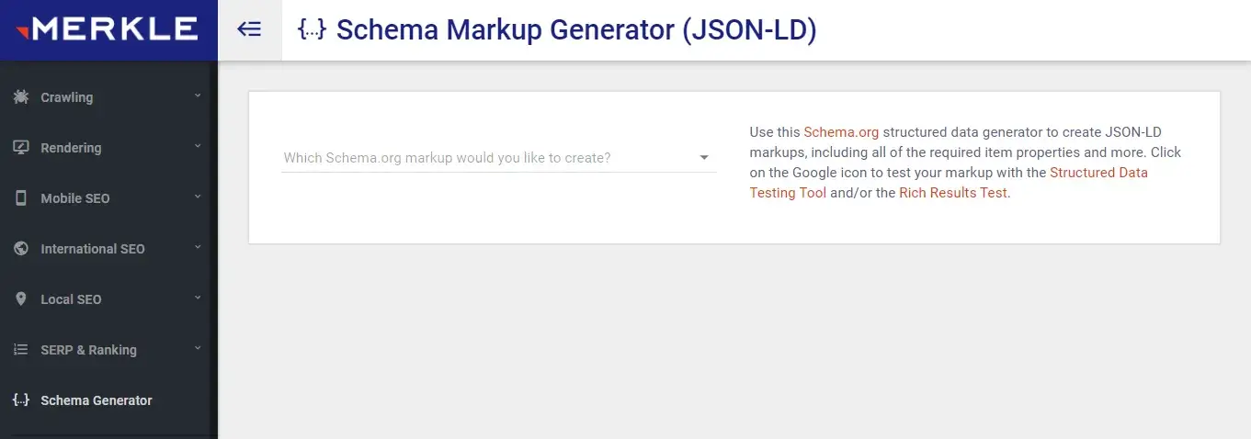Click the braces icon beside the page title

[313, 29]
